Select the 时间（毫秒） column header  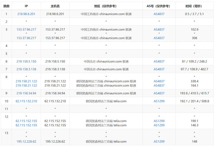(194, 6)
